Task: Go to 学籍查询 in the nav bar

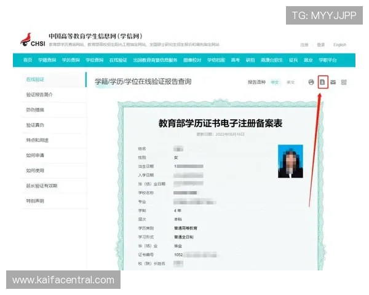Action: (47, 60)
